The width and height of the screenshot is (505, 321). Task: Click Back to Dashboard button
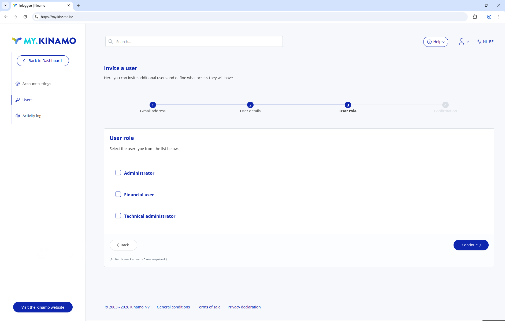(43, 61)
